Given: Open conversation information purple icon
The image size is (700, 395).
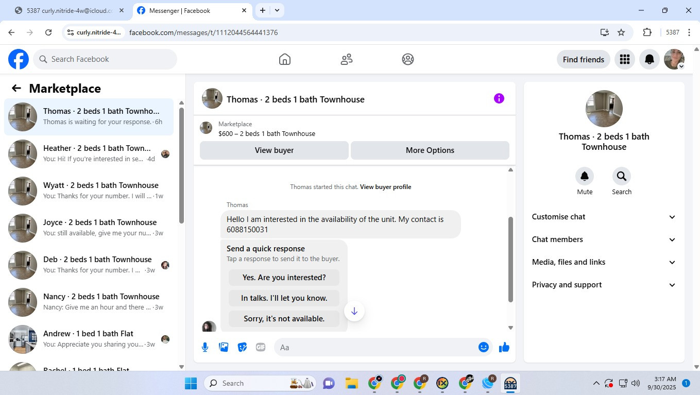Looking at the screenshot, I should [499, 98].
